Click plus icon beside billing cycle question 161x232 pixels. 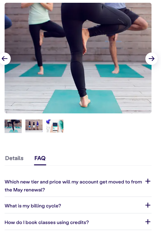tap(148, 205)
